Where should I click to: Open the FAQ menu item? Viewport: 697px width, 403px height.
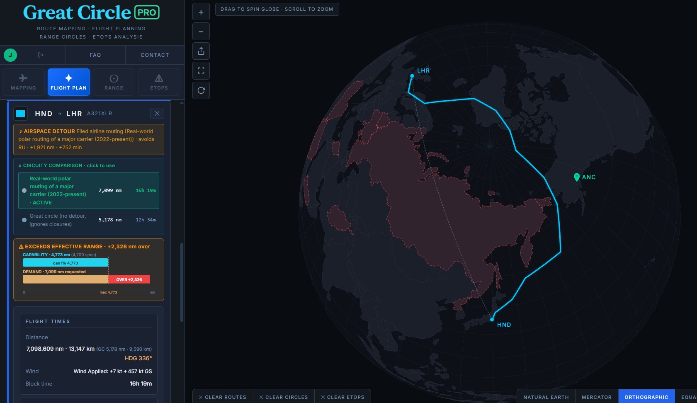click(95, 55)
